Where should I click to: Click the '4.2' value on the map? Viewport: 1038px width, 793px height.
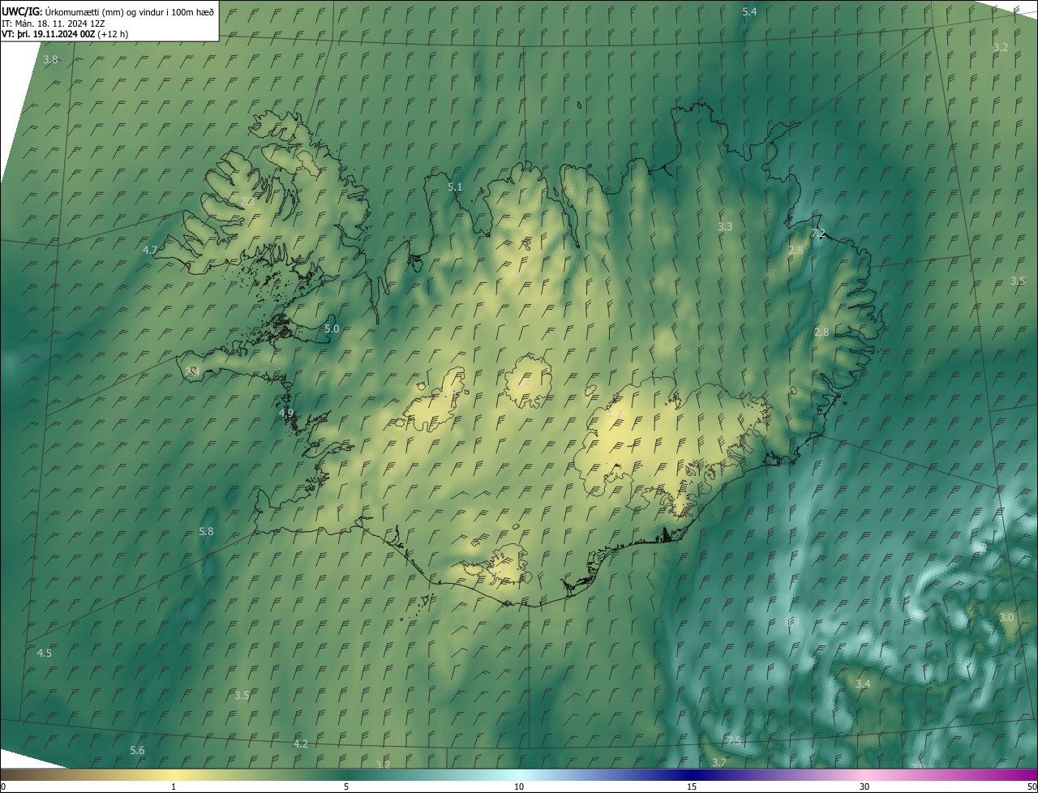tap(301, 744)
